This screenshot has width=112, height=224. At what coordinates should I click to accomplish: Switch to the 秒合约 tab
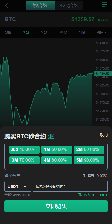(x=40, y=6)
